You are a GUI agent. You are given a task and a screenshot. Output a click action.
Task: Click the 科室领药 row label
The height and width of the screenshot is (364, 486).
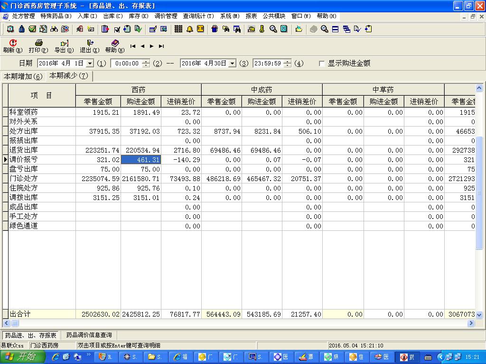point(24,112)
